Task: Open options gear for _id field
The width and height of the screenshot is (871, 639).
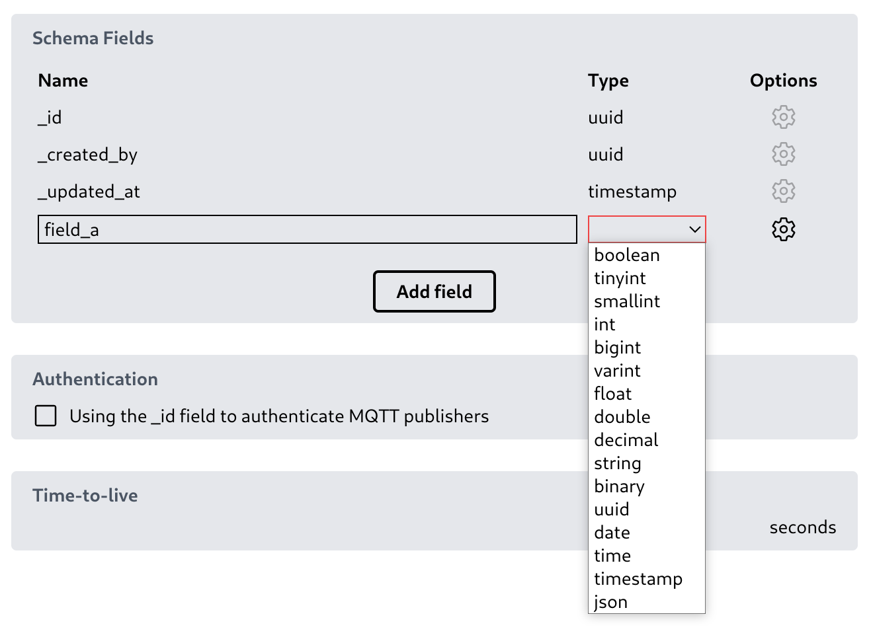Action: [x=783, y=117]
